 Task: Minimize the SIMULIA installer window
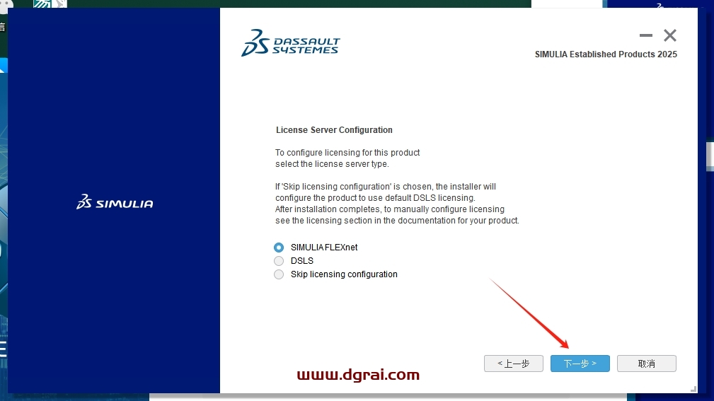click(x=645, y=35)
